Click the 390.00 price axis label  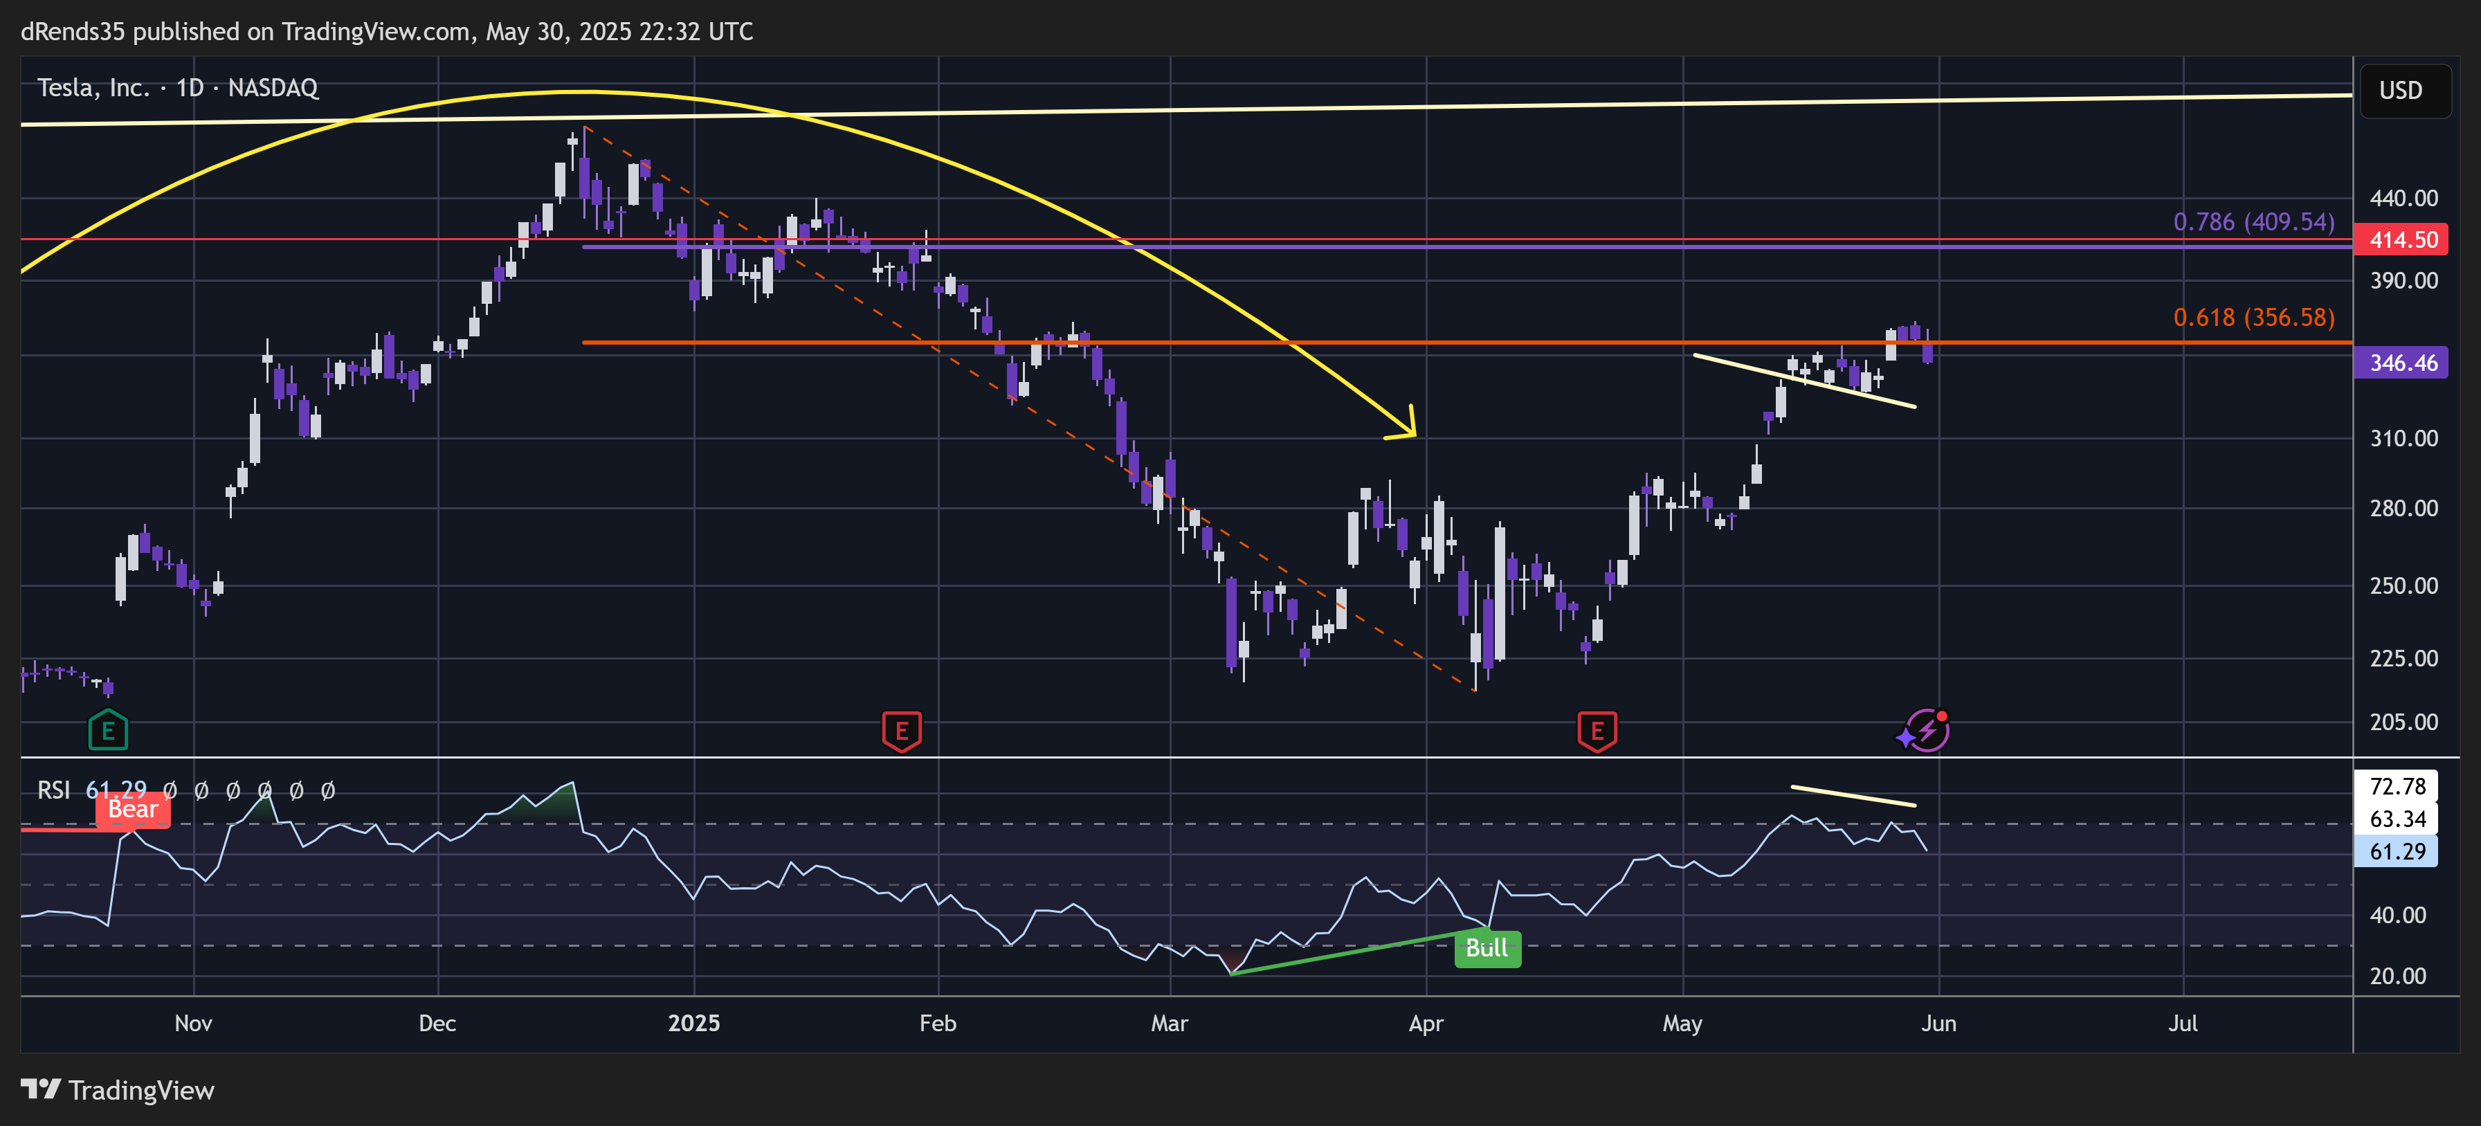(2404, 280)
